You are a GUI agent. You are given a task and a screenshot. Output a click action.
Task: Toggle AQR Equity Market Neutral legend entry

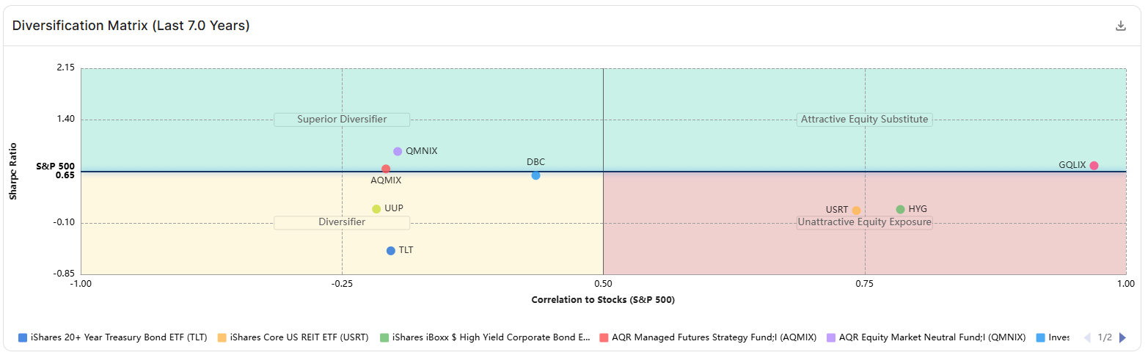pyautogui.click(x=926, y=338)
